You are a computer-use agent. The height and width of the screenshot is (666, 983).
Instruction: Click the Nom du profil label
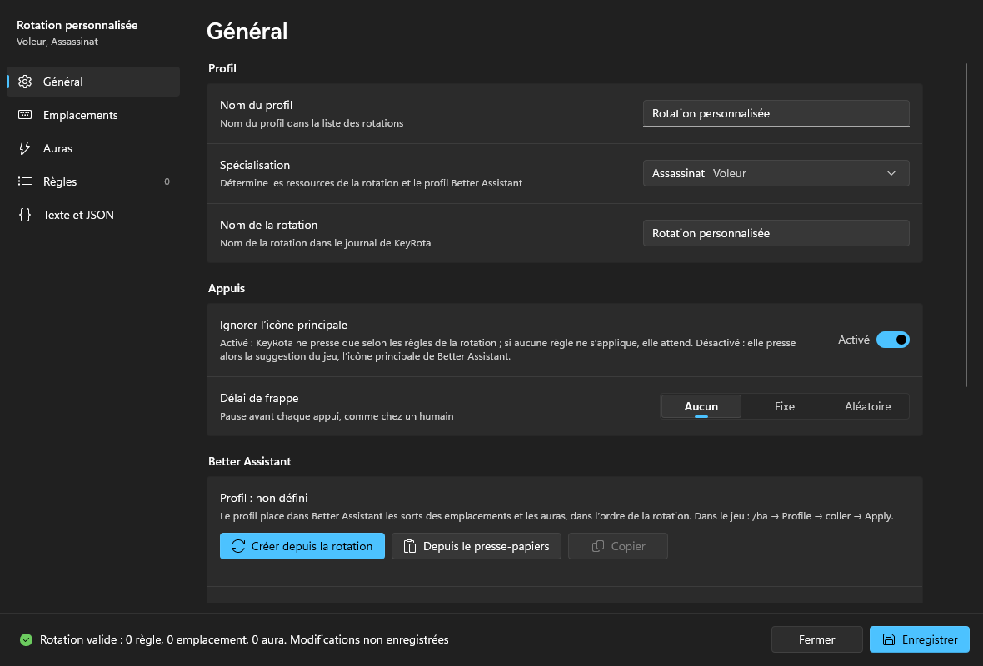click(x=256, y=105)
